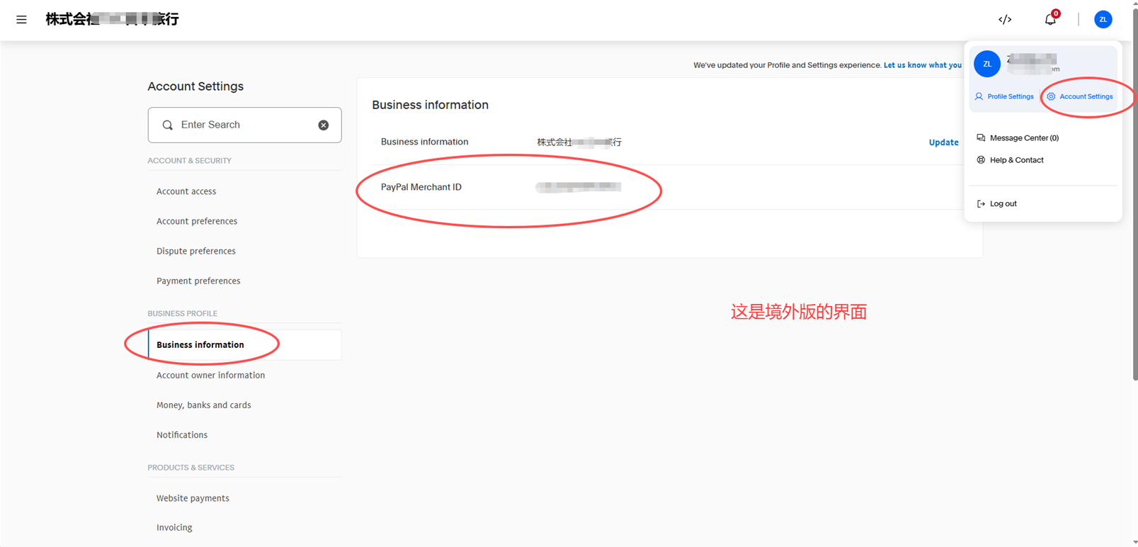Go to Payment preferences

coord(198,281)
